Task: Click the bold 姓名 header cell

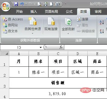Action: coord(38,61)
